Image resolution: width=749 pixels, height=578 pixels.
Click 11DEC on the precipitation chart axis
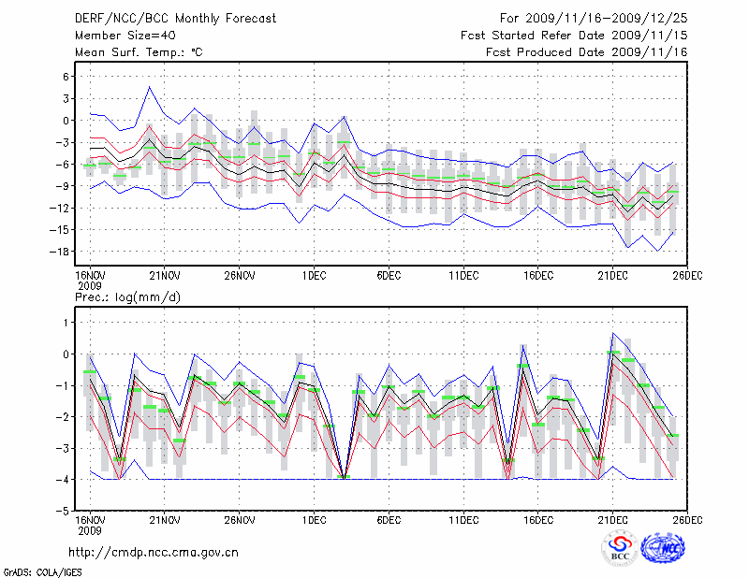[463, 519]
